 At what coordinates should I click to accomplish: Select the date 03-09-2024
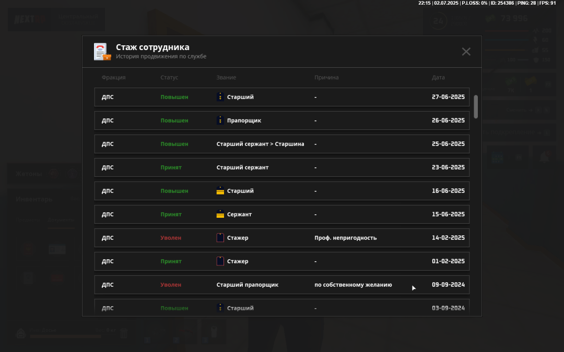click(x=448, y=308)
